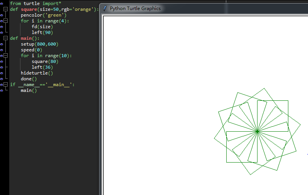Toggle breakpoint marker beside square(80) line
This screenshot has height=195, width=308.
(2, 62)
